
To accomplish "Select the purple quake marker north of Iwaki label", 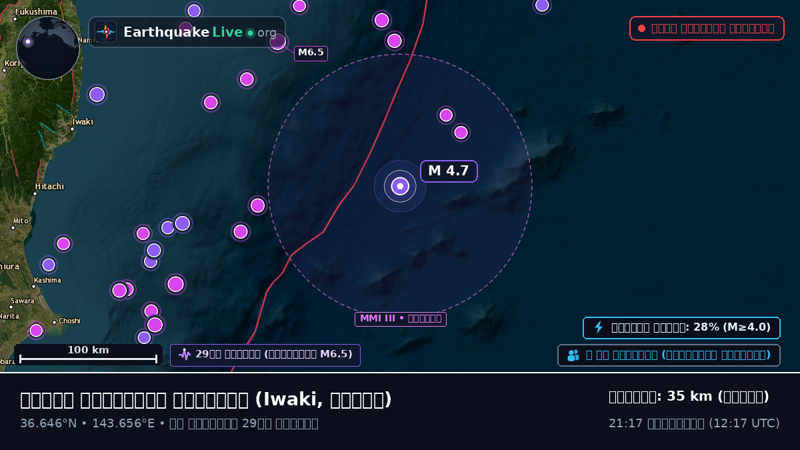I will pyautogui.click(x=97, y=94).
